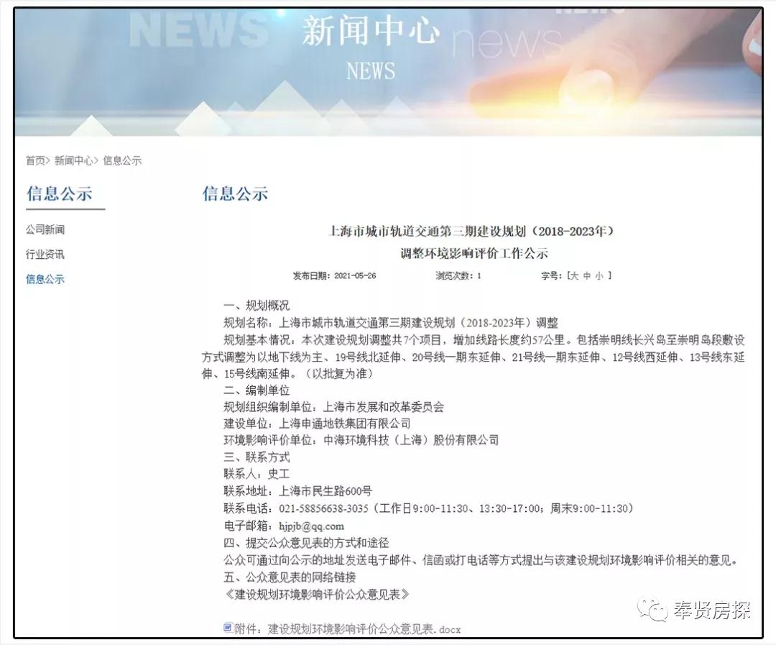The height and width of the screenshot is (645, 776).
Task: Open 公司新闻 in the sidebar
Action: tap(45, 230)
